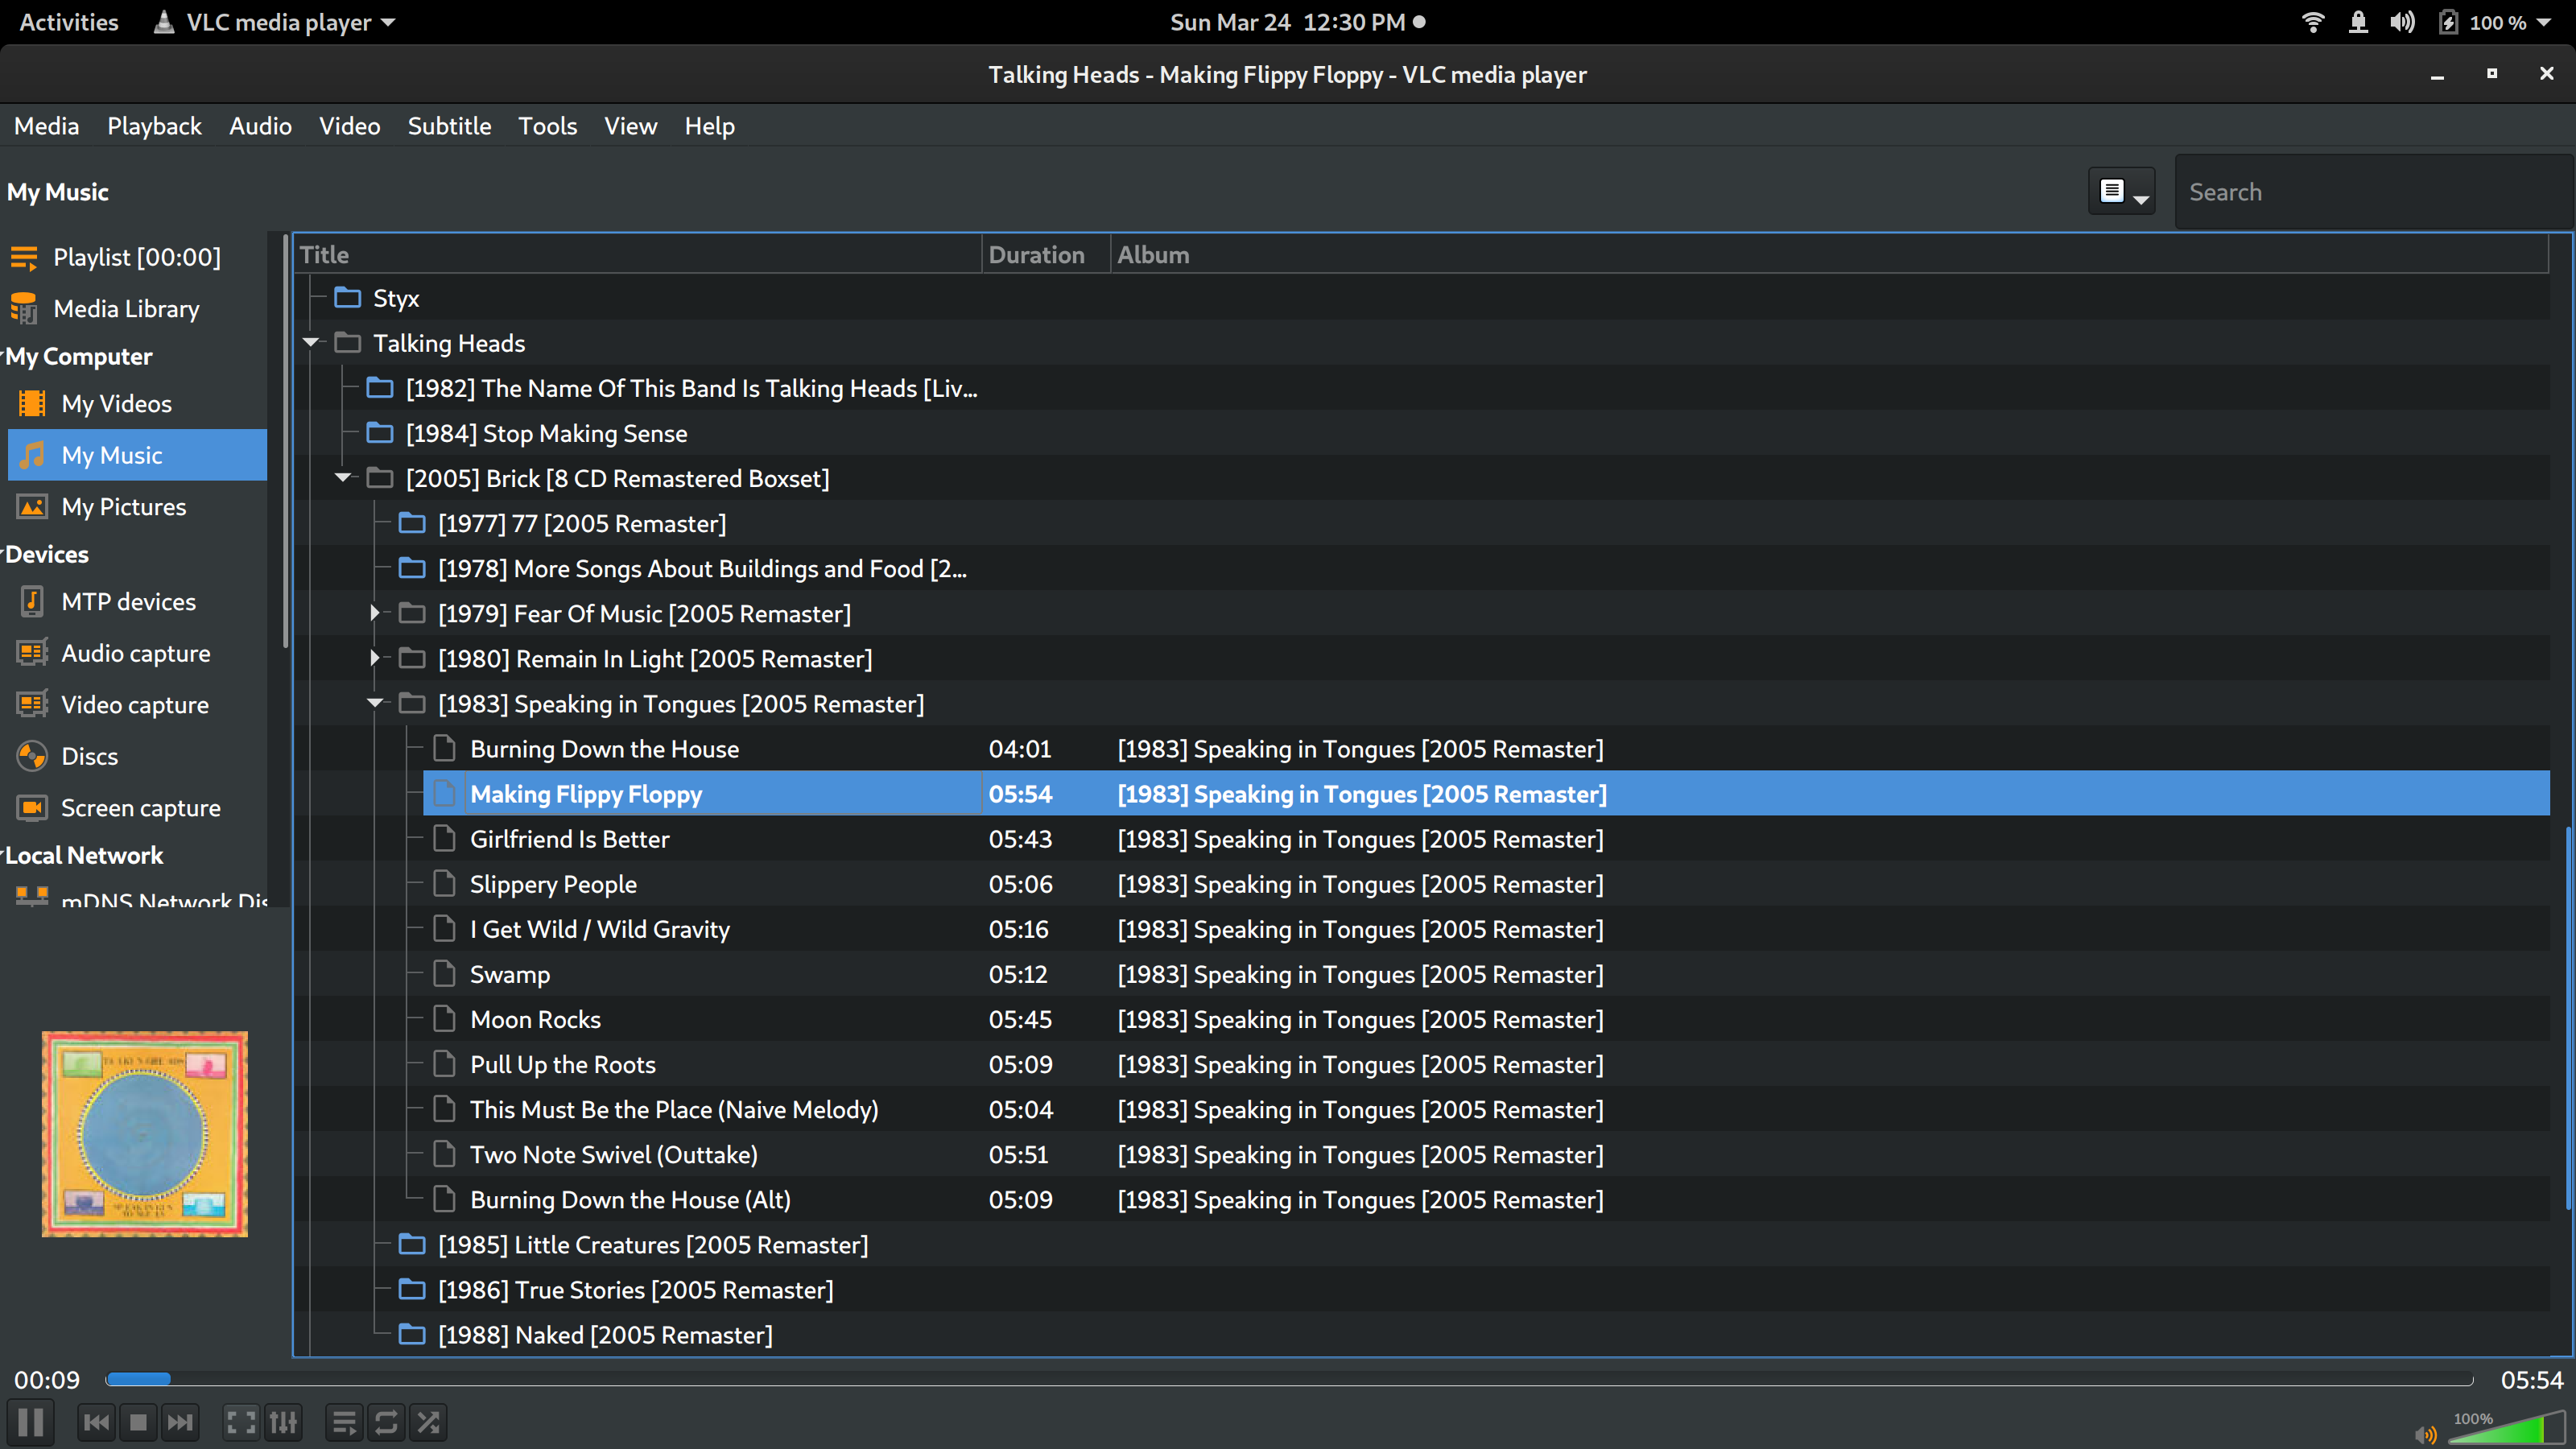This screenshot has height=1449, width=2576.
Task: Toggle the elapsed time display
Action: pyautogui.click(x=47, y=1380)
